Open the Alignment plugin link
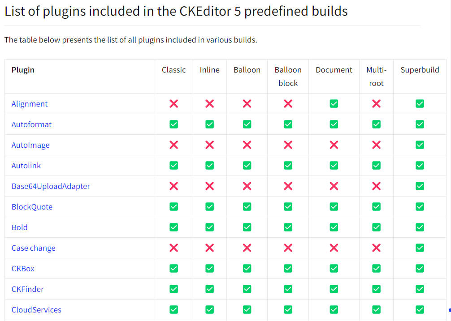The height and width of the screenshot is (321, 451). coord(29,104)
